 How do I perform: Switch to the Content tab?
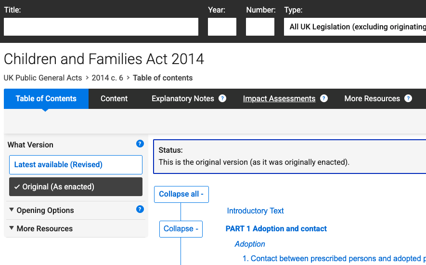pyautogui.click(x=114, y=99)
